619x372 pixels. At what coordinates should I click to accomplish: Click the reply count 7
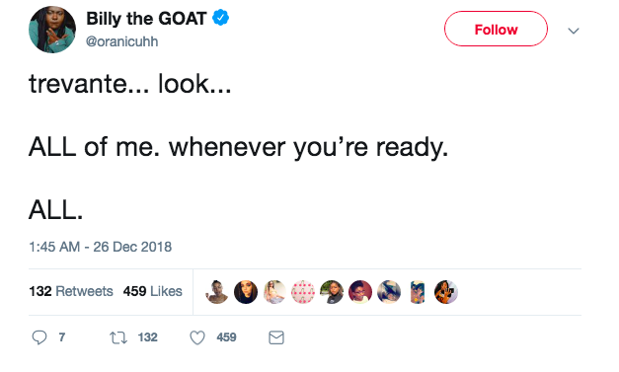pyautogui.click(x=62, y=337)
